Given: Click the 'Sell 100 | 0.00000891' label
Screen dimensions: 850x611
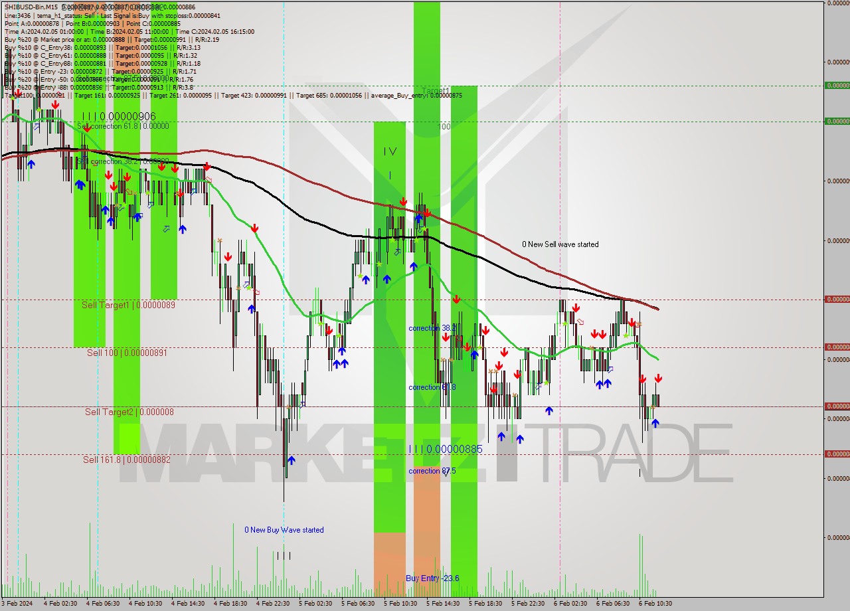Looking at the screenshot, I should [127, 353].
